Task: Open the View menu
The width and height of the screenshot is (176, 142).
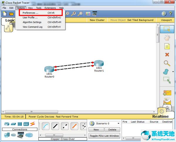Action: 30,8
